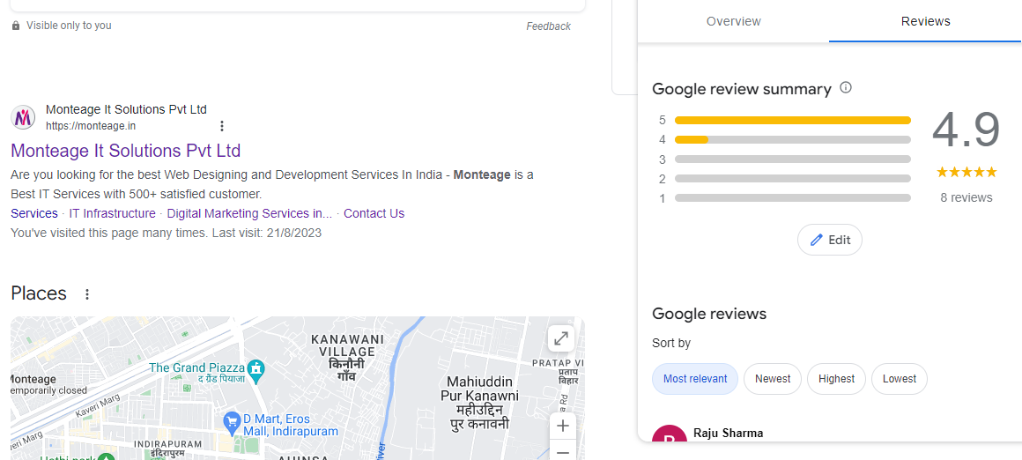Click the https://monteage.in URL text

coord(91,126)
